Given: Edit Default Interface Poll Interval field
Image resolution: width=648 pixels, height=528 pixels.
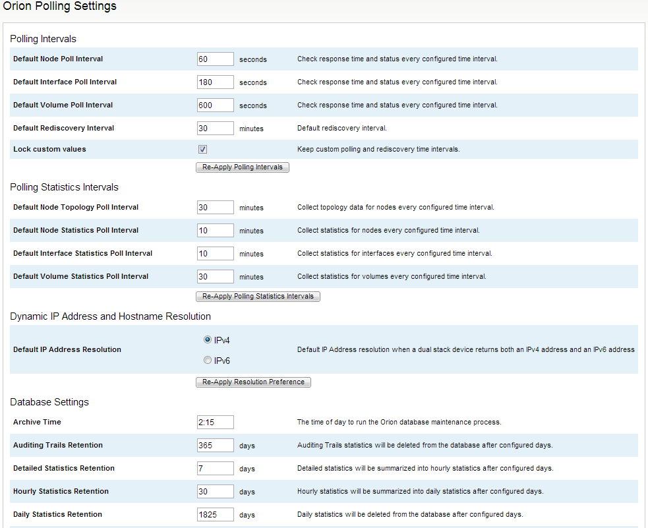Looking at the screenshot, I should tap(216, 82).
